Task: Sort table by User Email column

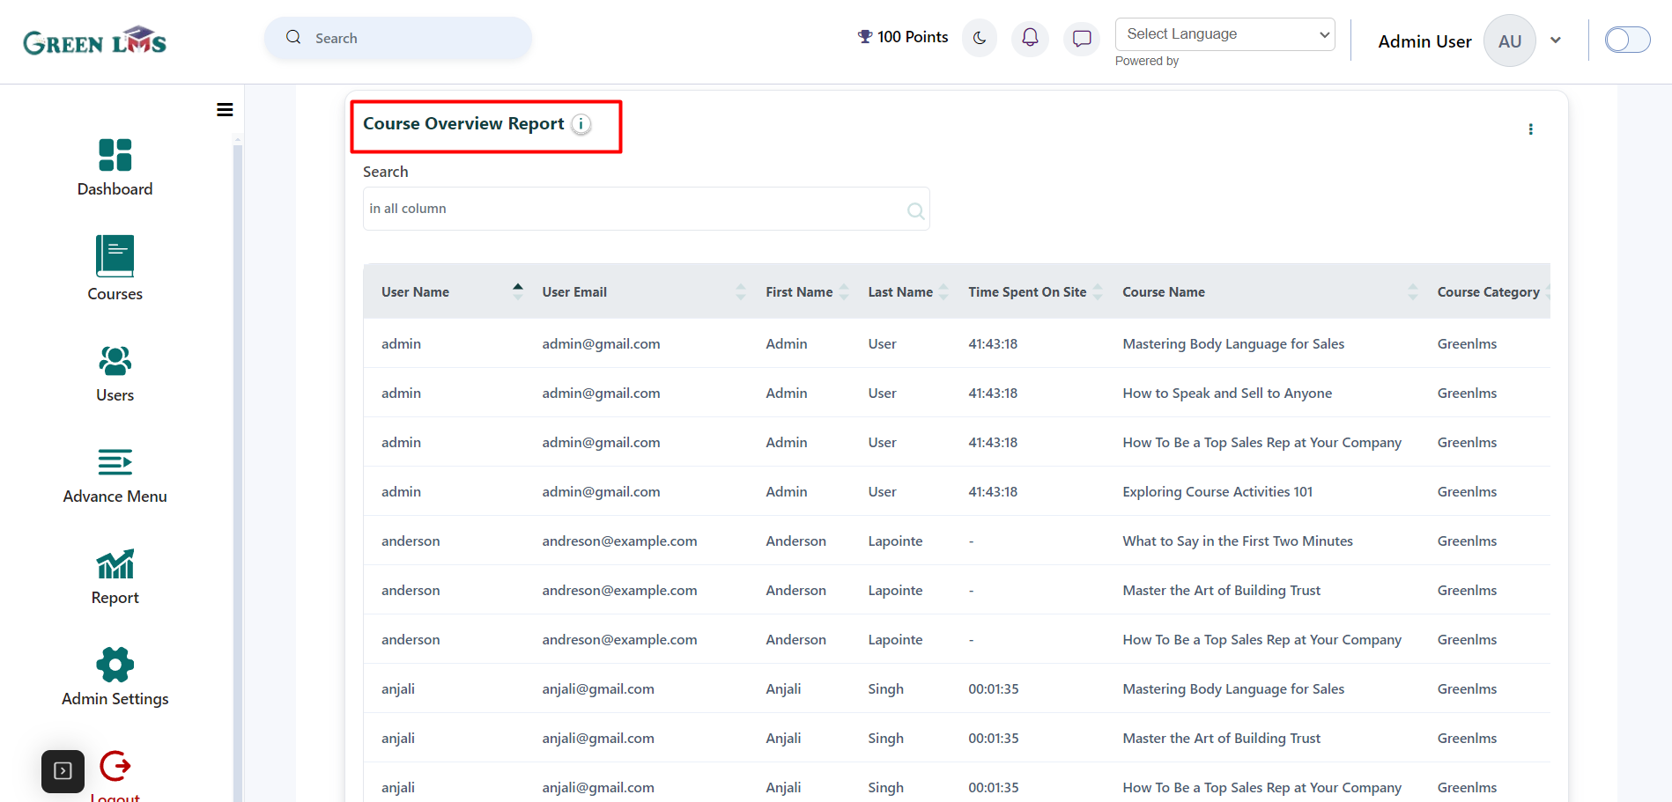Action: [x=741, y=291]
